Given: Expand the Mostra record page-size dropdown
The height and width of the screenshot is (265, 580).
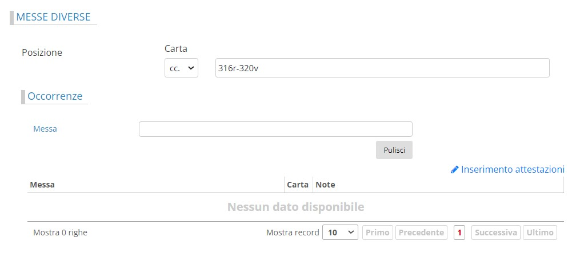Looking at the screenshot, I should pyautogui.click(x=340, y=233).
